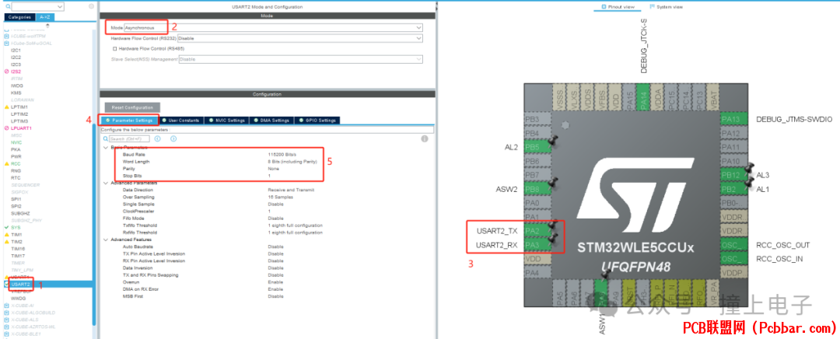840x339 pixels.
Task: Click the MSB First parameter row
Action: pos(268,295)
